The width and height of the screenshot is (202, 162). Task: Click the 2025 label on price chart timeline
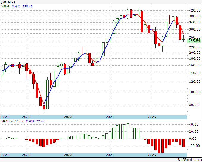pyautogui.click(x=152, y=117)
